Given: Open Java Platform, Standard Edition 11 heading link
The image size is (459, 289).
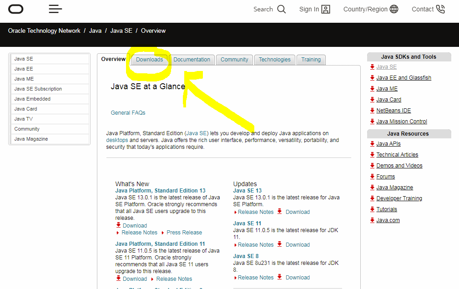Looking at the screenshot, I should click(160, 244).
